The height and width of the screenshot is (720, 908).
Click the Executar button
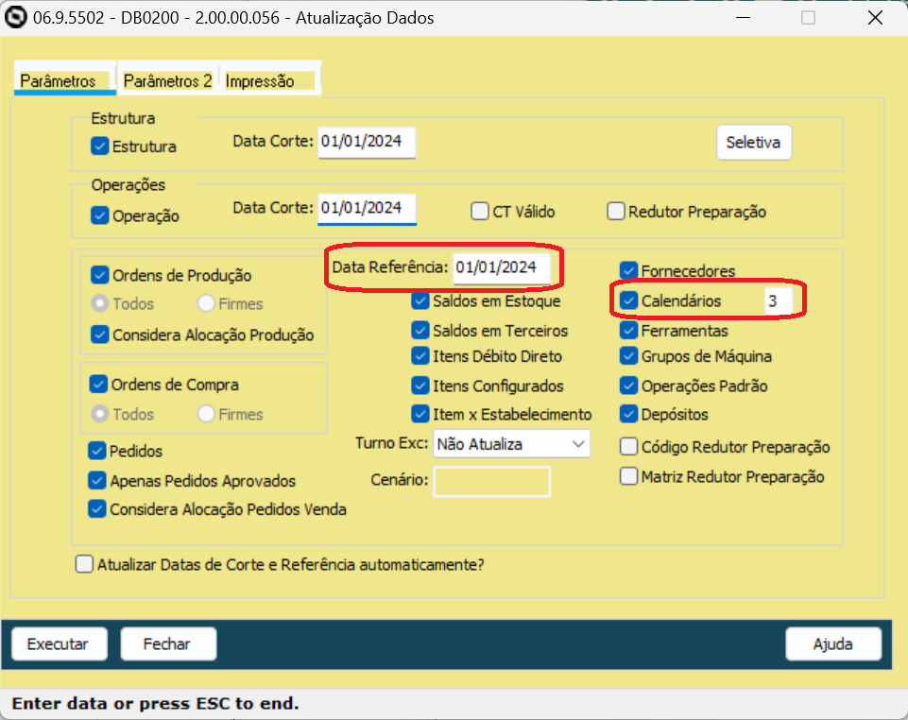tap(60, 643)
